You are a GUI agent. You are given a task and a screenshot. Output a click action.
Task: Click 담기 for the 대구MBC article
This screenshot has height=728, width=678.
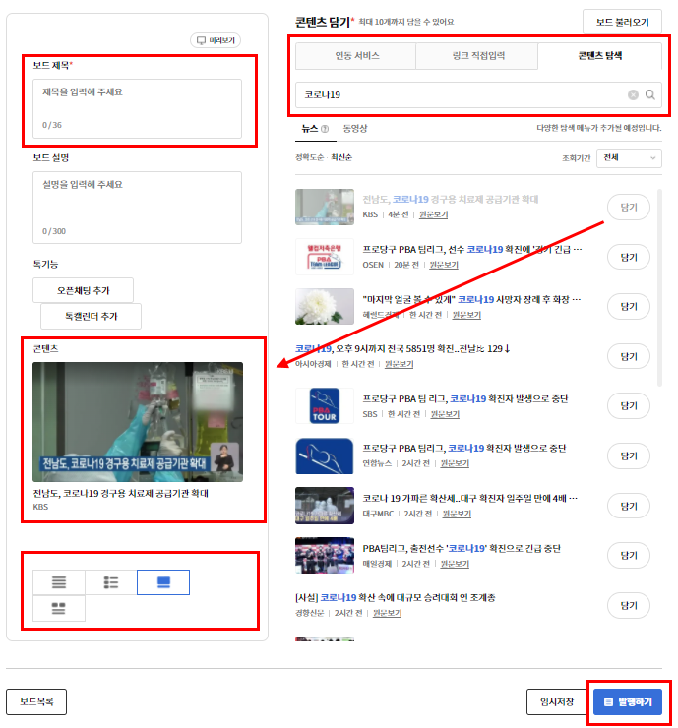[x=629, y=506]
